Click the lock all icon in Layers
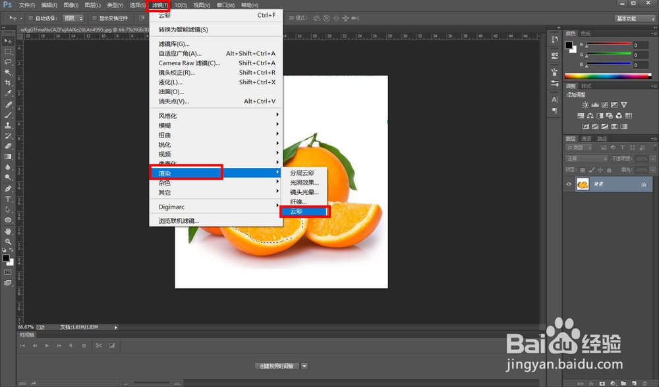 click(x=609, y=170)
